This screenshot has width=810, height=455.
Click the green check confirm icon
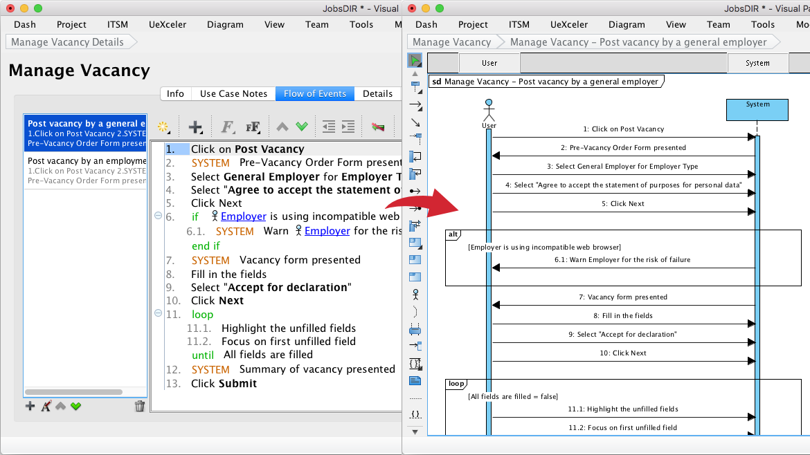(302, 127)
